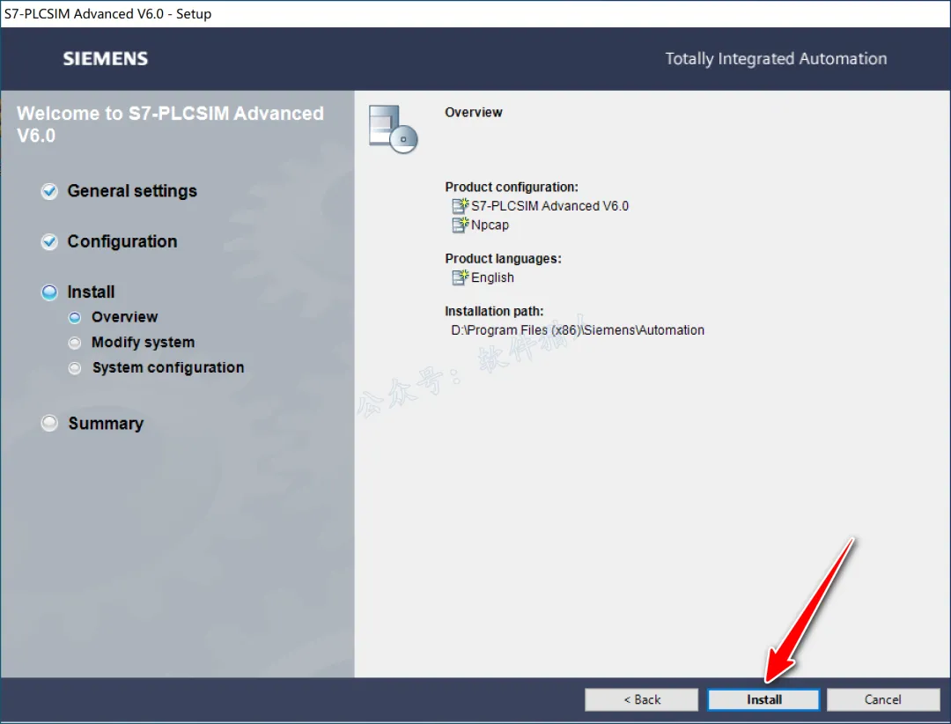Select the Npcap product text
951x724 pixels.
(490, 225)
